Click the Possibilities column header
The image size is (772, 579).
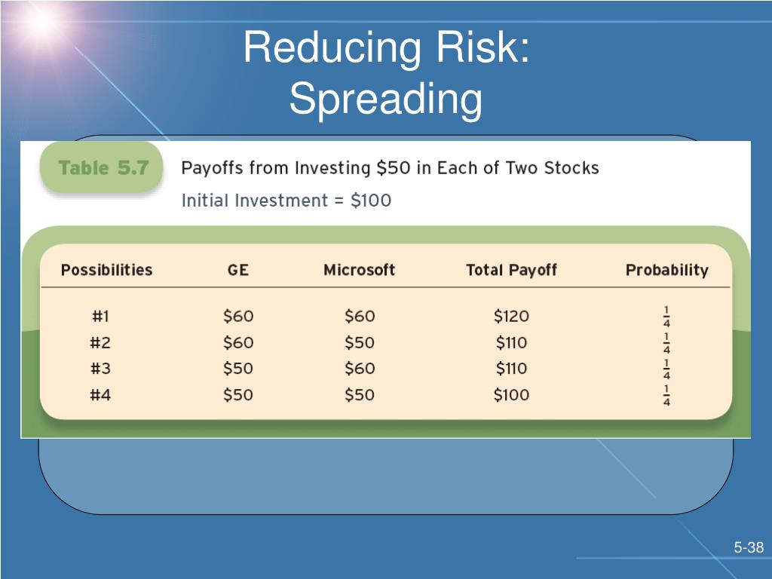coord(107,270)
